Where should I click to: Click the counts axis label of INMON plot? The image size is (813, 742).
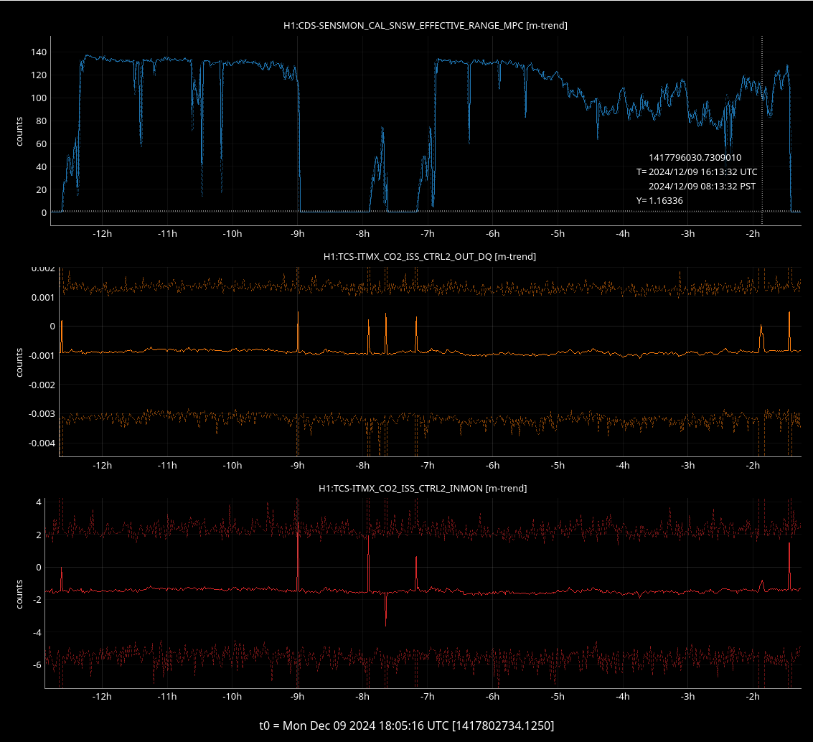[x=19, y=594]
